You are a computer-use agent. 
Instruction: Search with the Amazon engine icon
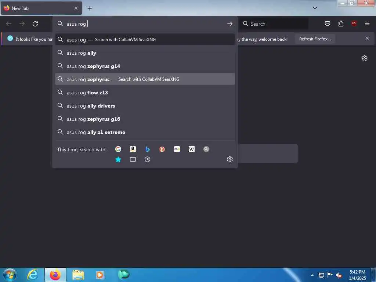(x=133, y=149)
